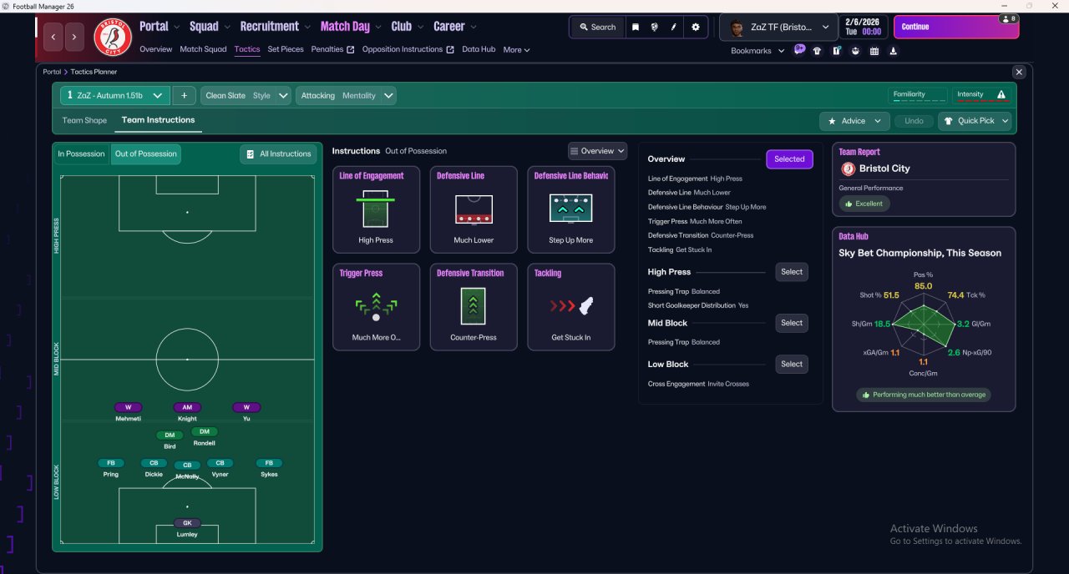Open the Attacking Mentality dropdown
Screen dimensions: 1069x574
point(346,95)
